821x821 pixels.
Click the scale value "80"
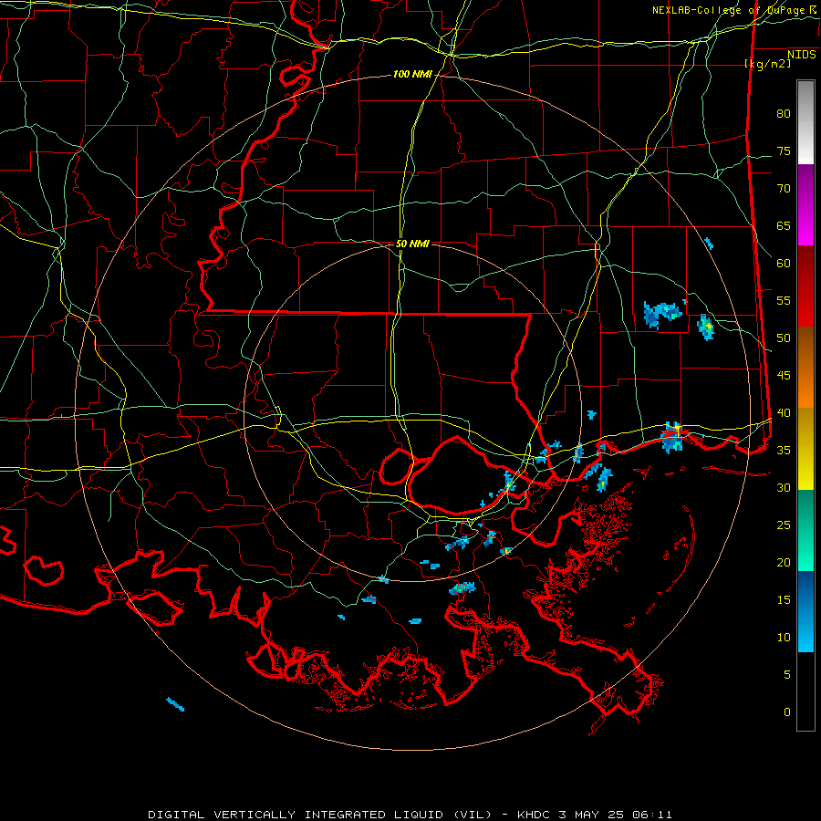click(x=784, y=114)
